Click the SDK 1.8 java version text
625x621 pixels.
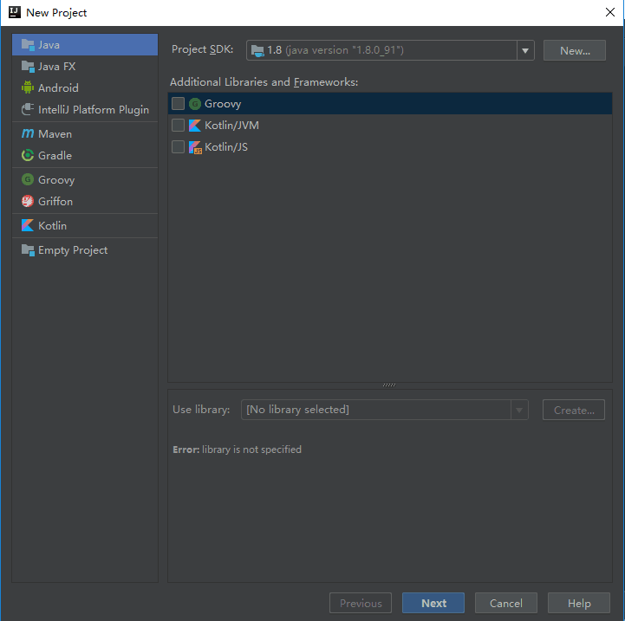335,50
